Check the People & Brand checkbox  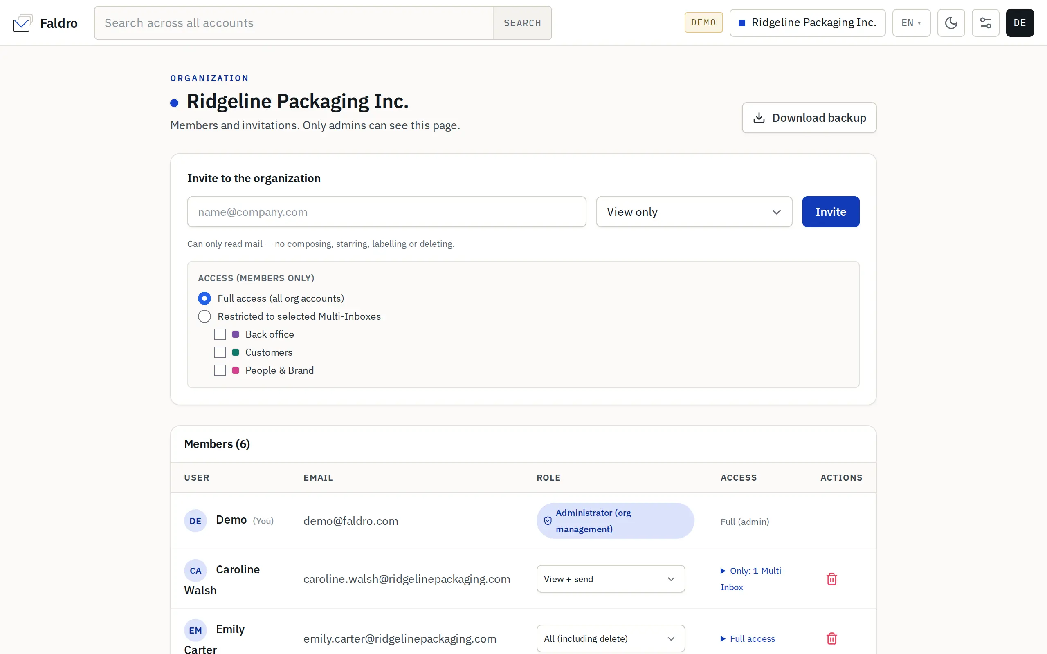pyautogui.click(x=220, y=370)
